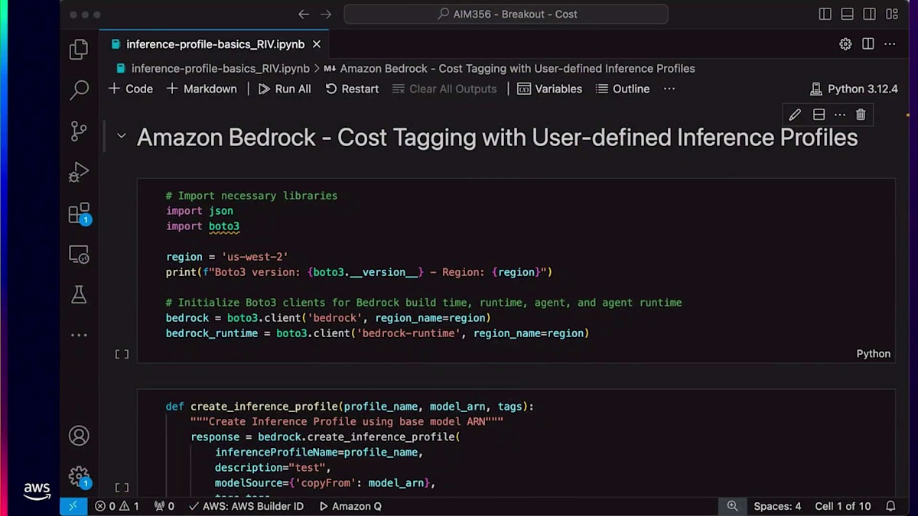Image resolution: width=918 pixels, height=516 pixels.
Task: Change the first cell's Python language mode
Action: click(x=873, y=354)
